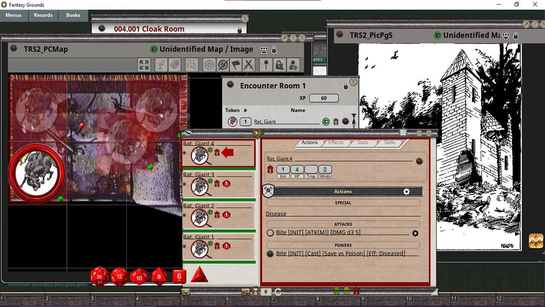Click the flag icon in map toolbar
This screenshot has height=307, width=545.
coord(236,65)
